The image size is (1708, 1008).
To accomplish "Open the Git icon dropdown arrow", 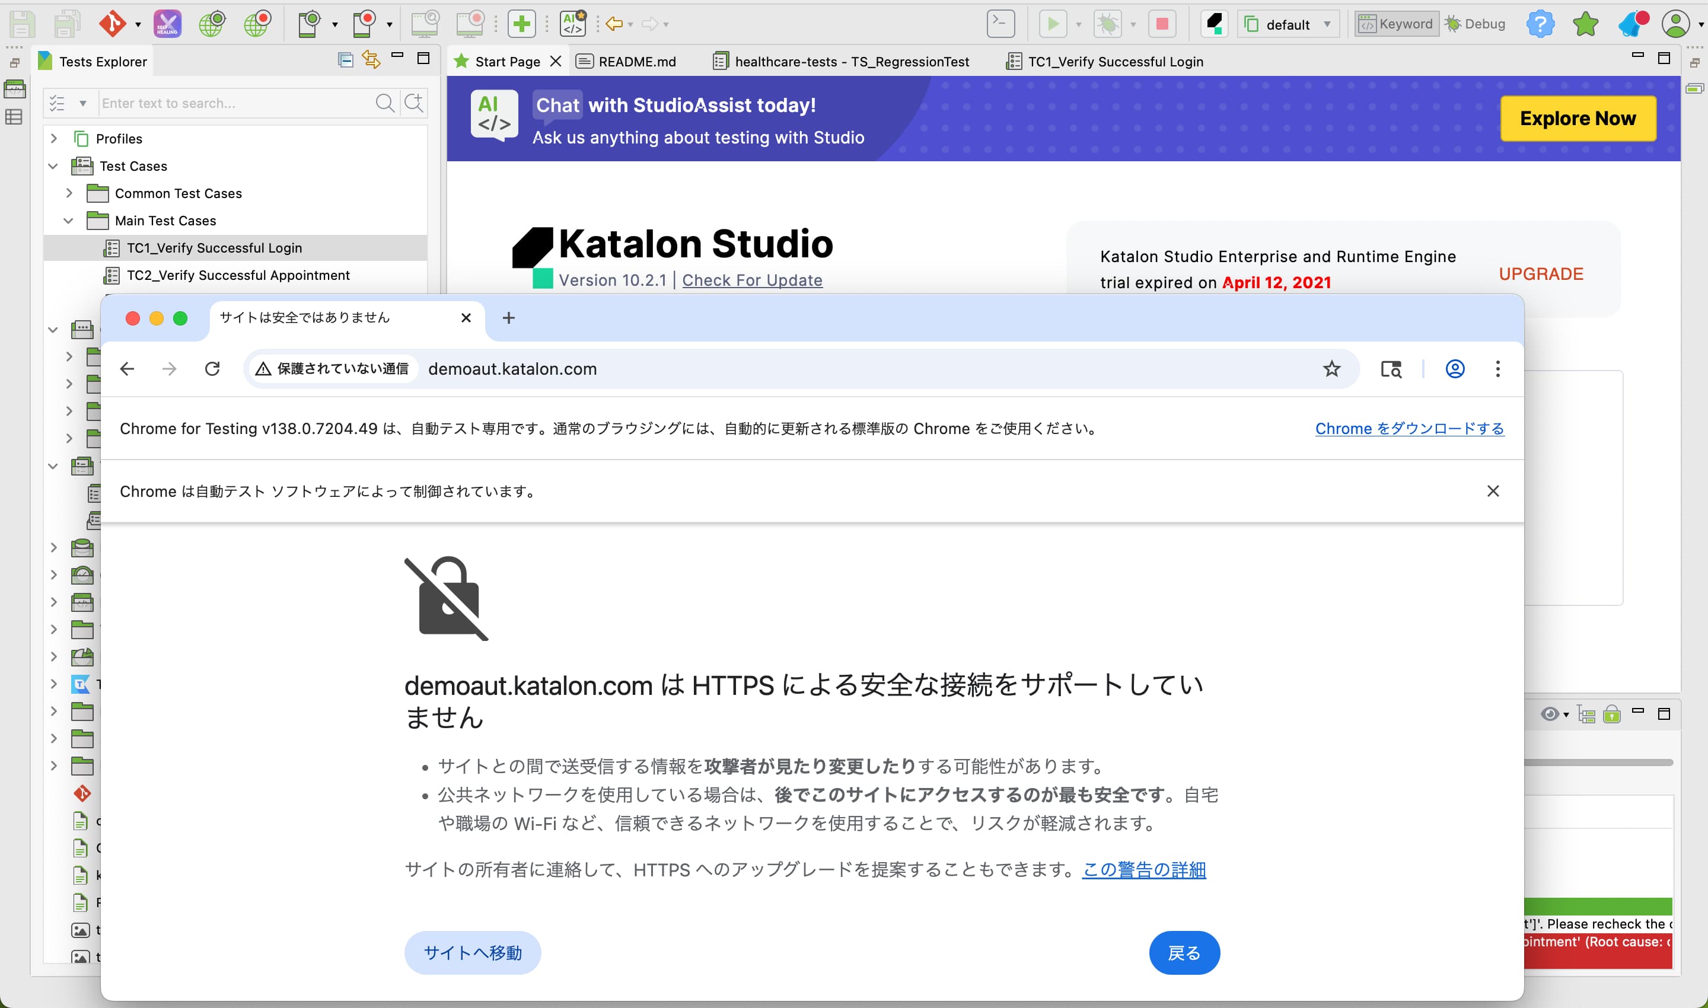I will [138, 24].
